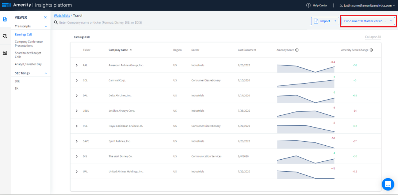Expand the DAL row
The height and width of the screenshot is (195, 398).
[77, 96]
